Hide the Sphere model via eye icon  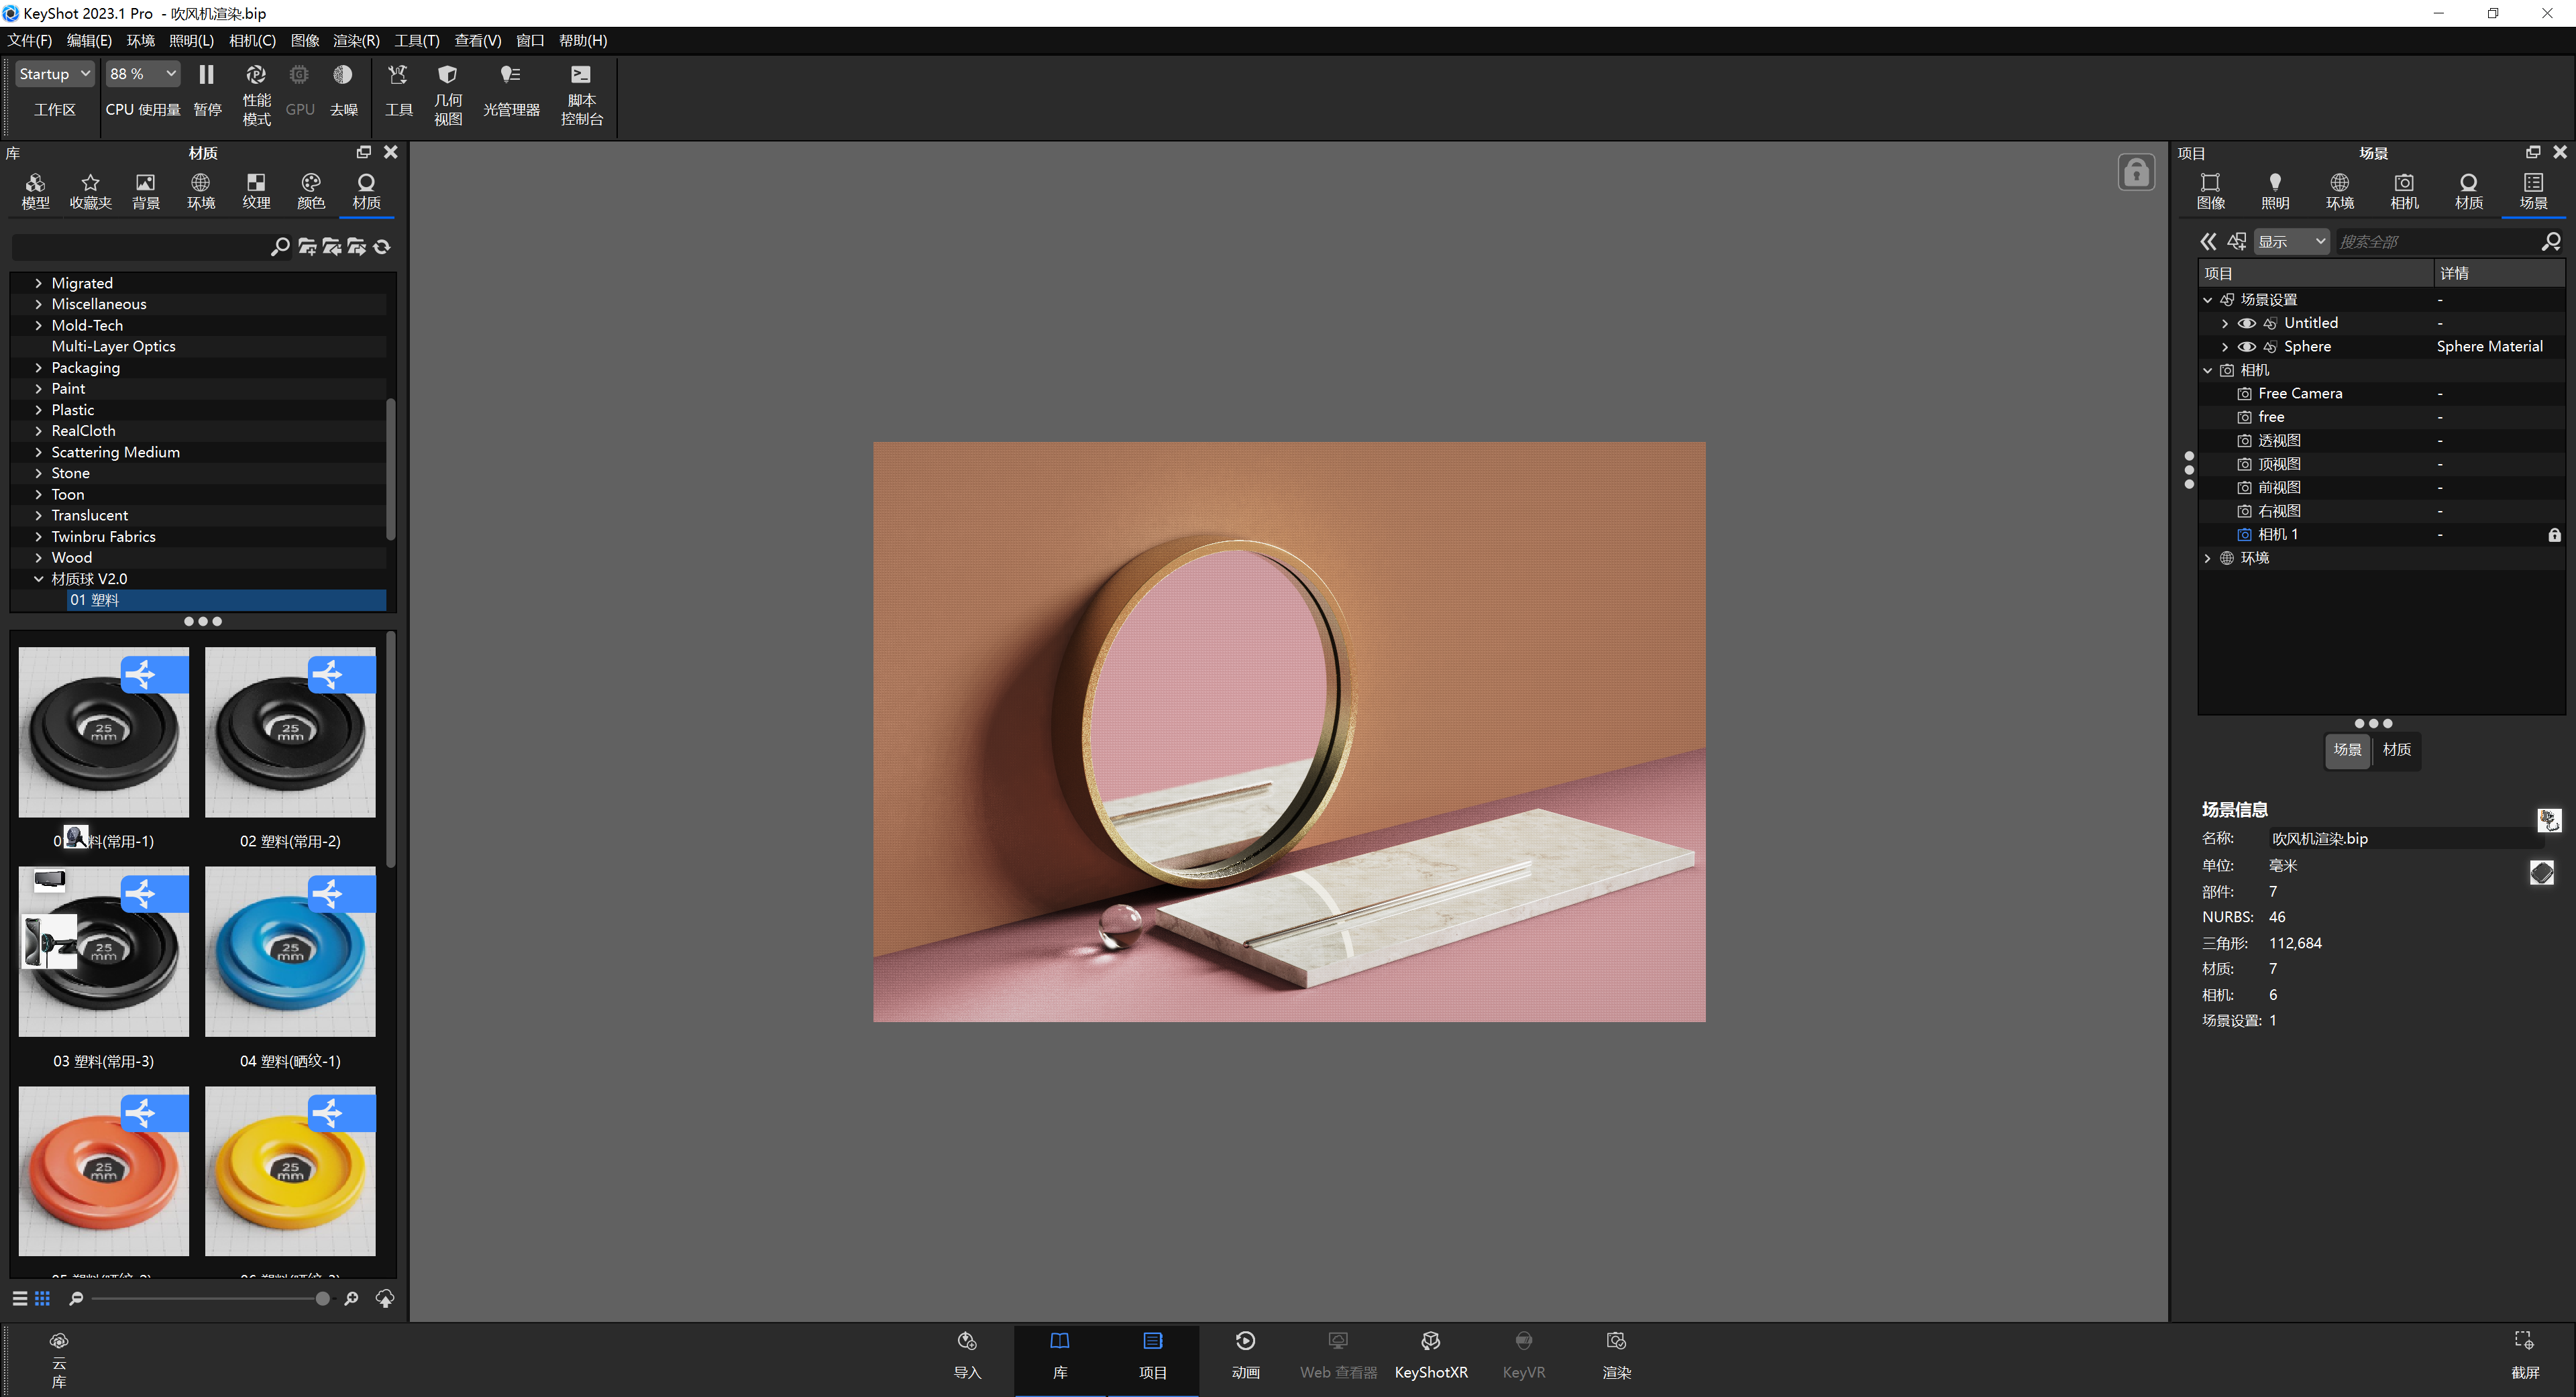coord(2246,347)
